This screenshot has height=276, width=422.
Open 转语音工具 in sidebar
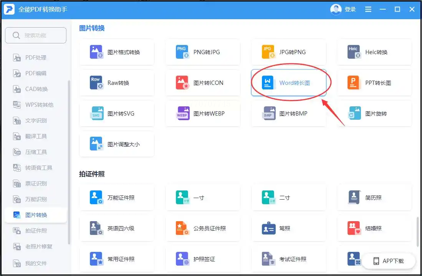coord(36,168)
